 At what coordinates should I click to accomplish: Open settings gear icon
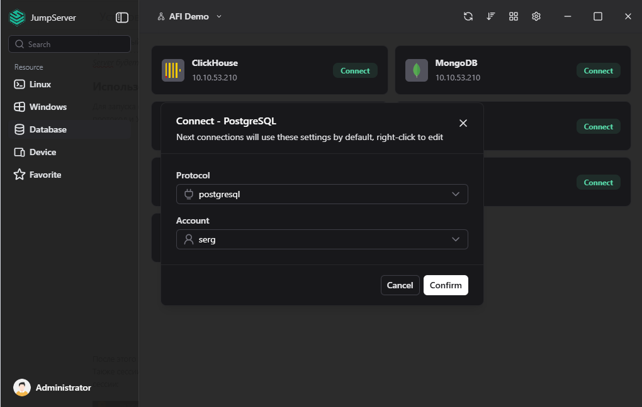[536, 17]
